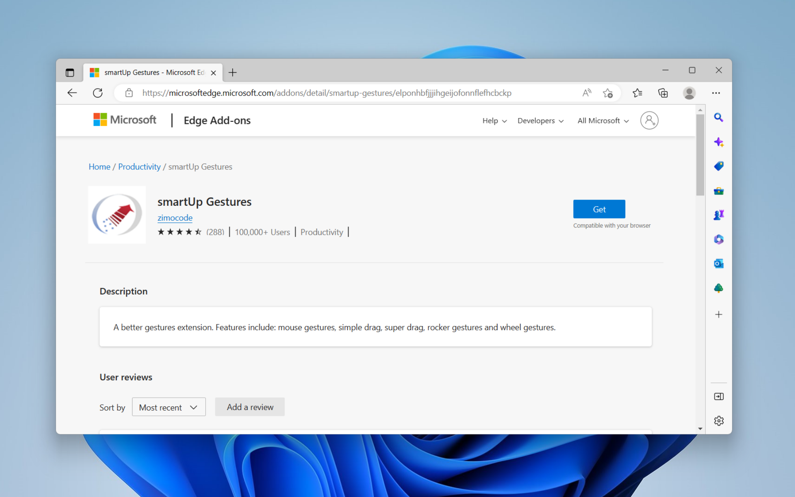Open Settings and more ellipsis menu

(716, 93)
